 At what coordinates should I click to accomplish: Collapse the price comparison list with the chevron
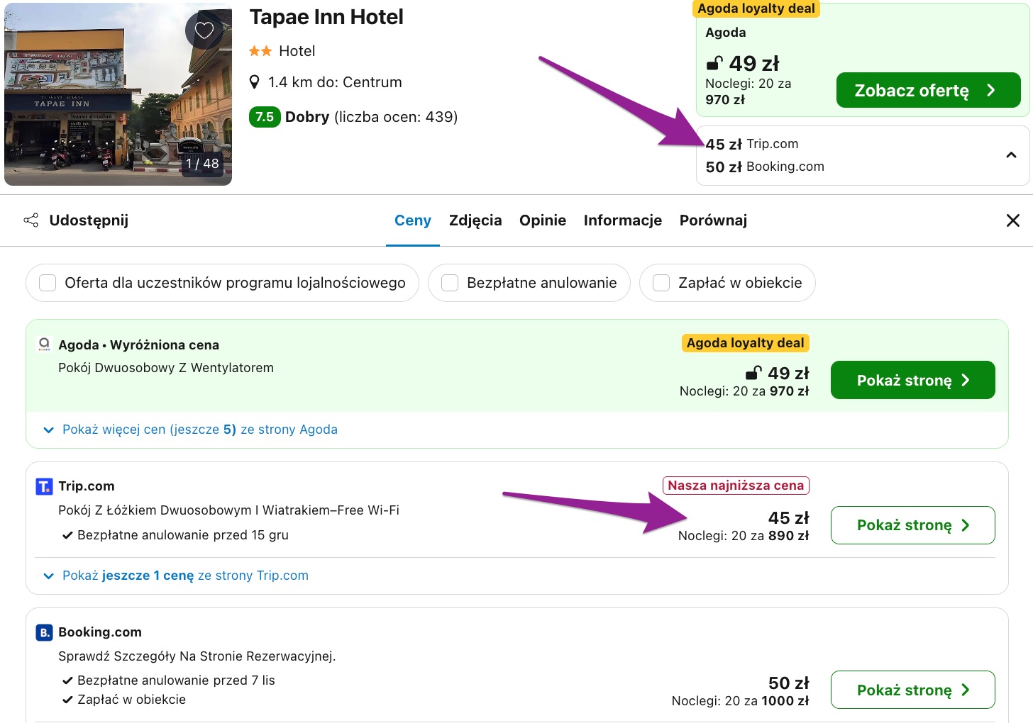(x=1011, y=155)
